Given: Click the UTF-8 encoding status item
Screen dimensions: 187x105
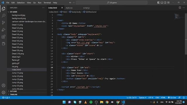Looking at the screenshot, I should pos(151,97).
